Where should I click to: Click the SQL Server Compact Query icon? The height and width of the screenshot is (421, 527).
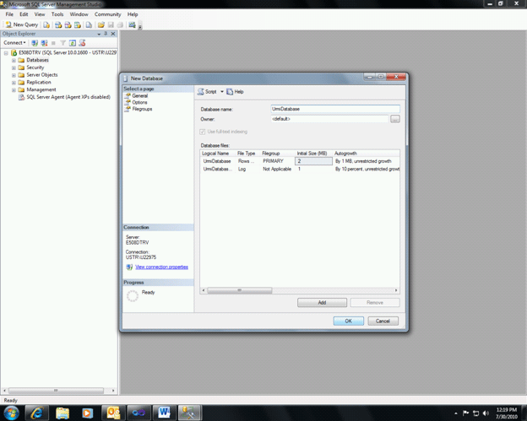pyautogui.click(x=89, y=24)
